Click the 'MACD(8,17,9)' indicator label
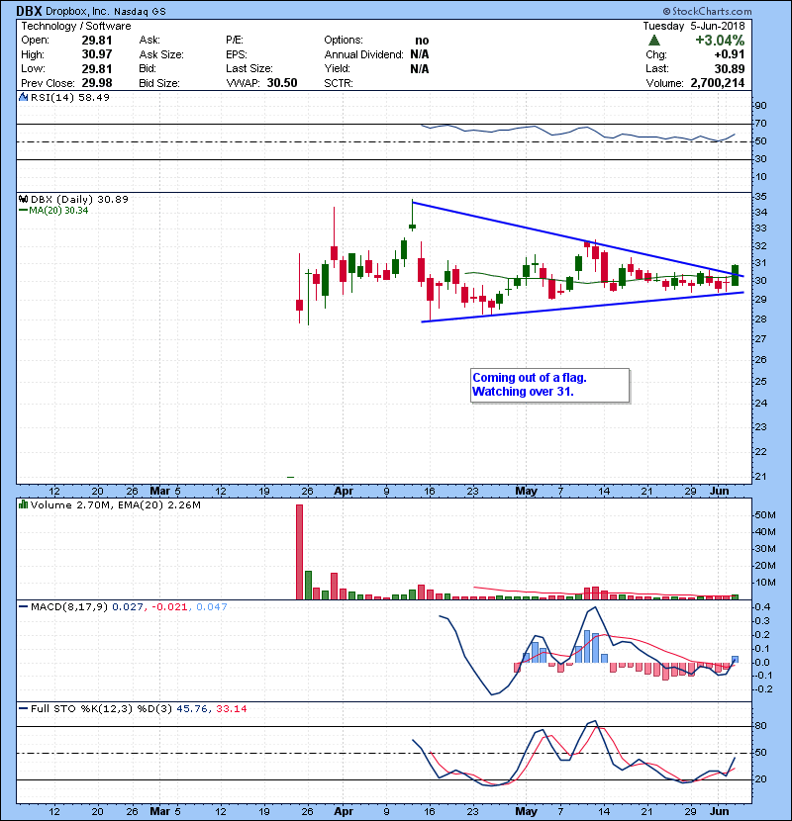792x821 pixels. point(69,606)
